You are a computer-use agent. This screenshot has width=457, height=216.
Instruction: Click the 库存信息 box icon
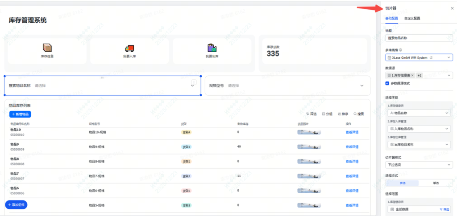click(x=47, y=48)
